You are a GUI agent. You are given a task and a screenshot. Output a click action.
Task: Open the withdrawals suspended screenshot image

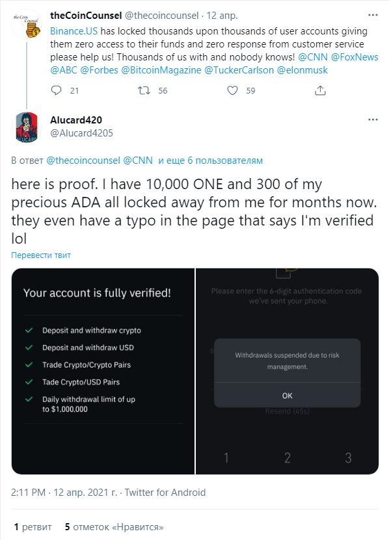[288, 371]
